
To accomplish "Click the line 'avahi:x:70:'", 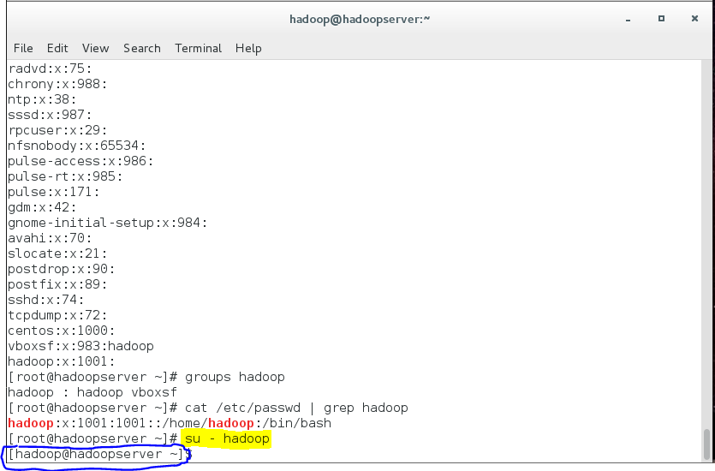I will point(51,238).
